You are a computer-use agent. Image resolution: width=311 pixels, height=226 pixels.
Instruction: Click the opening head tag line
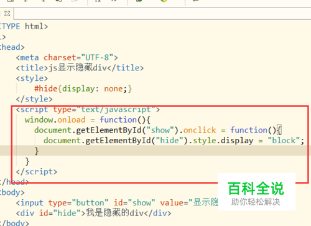pyautogui.click(x=12, y=47)
